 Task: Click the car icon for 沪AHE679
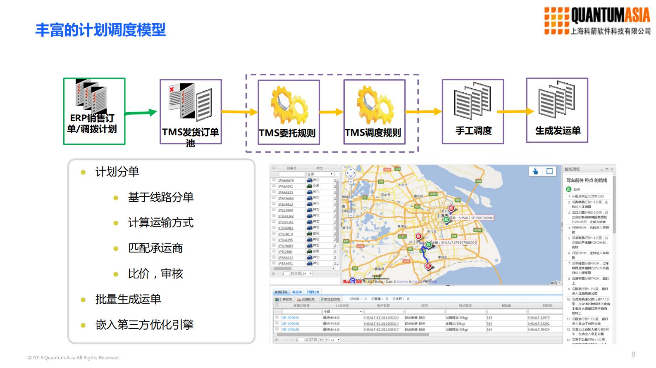[x=309, y=180]
